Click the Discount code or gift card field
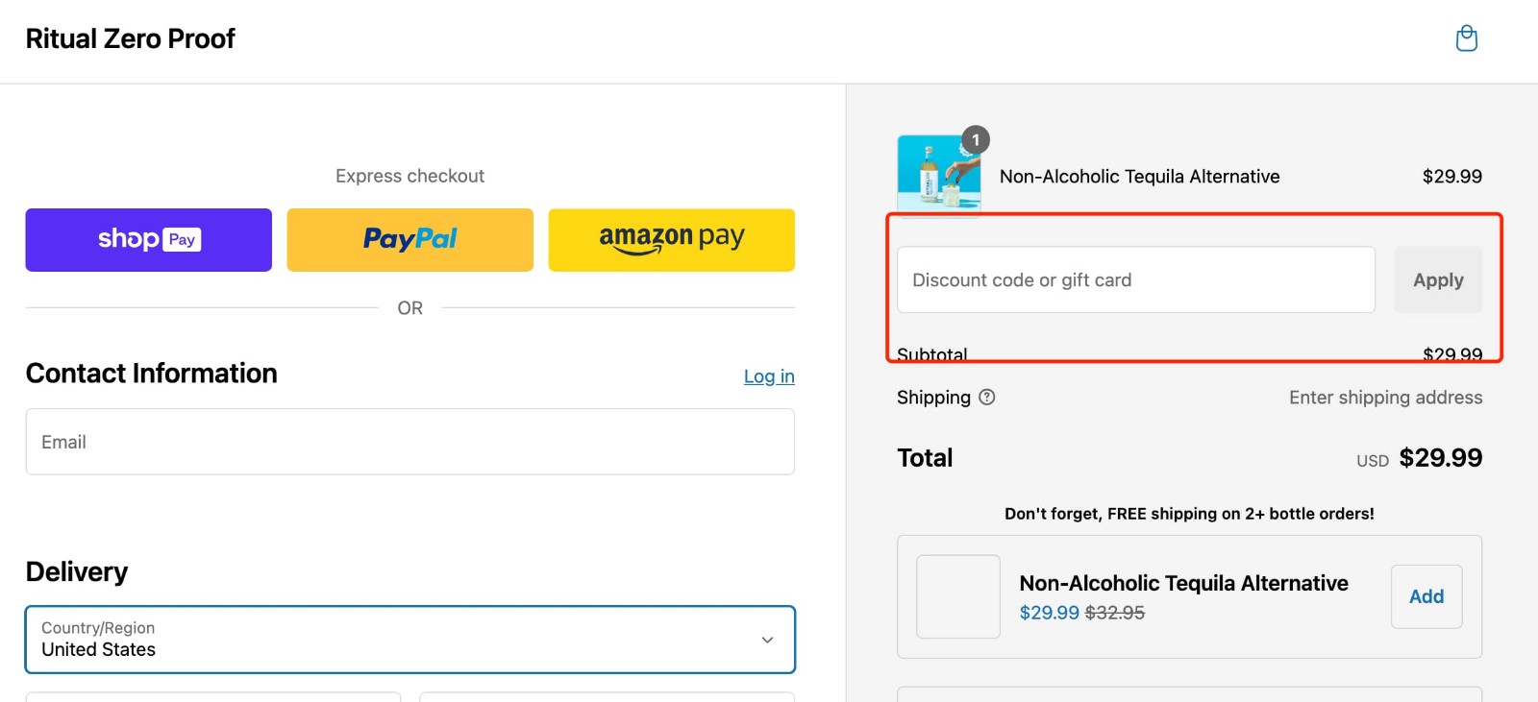The height and width of the screenshot is (702, 1538). 1135,279
